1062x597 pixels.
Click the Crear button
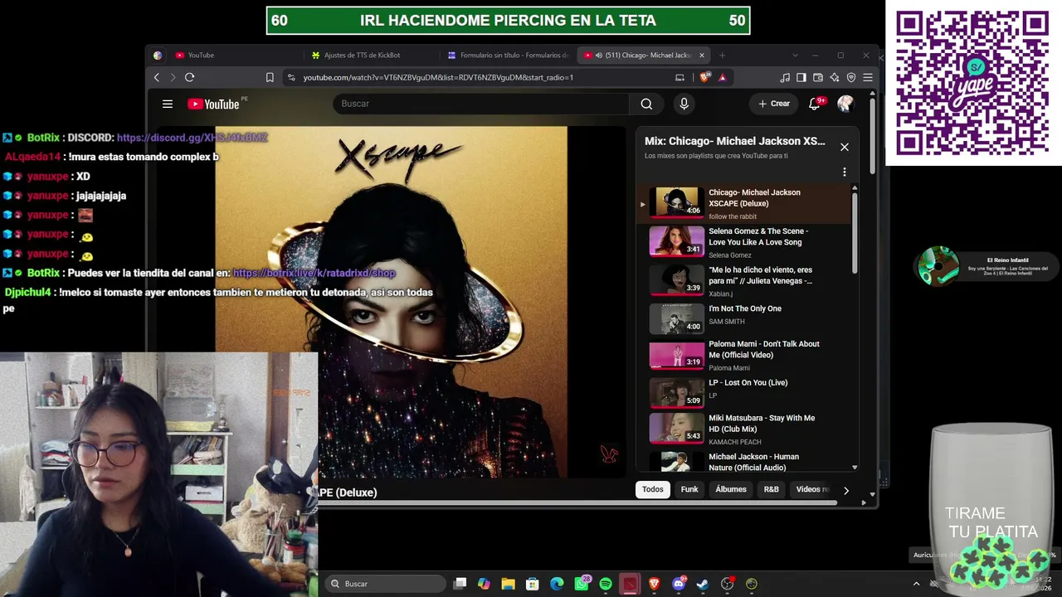tap(774, 104)
